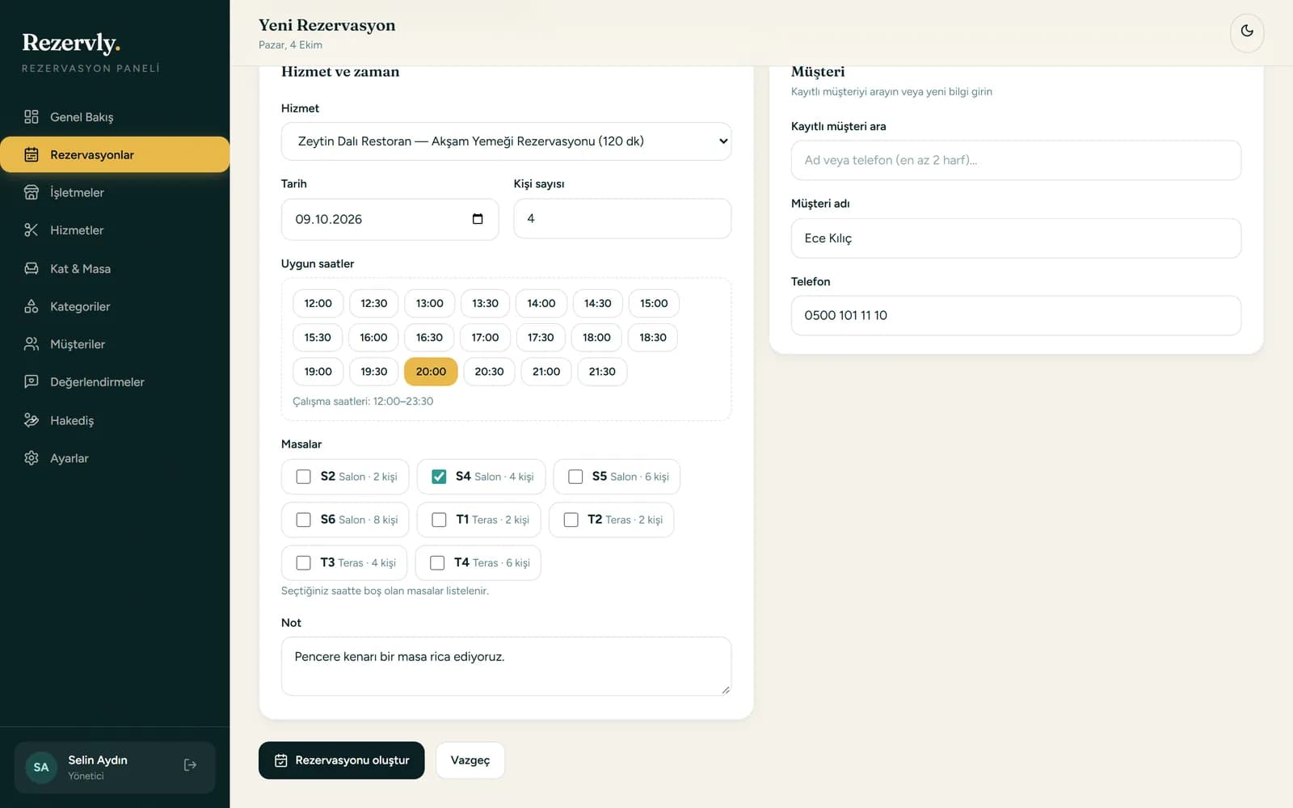Select the 20:30 time slot
This screenshot has width=1293, height=808.
coord(489,372)
